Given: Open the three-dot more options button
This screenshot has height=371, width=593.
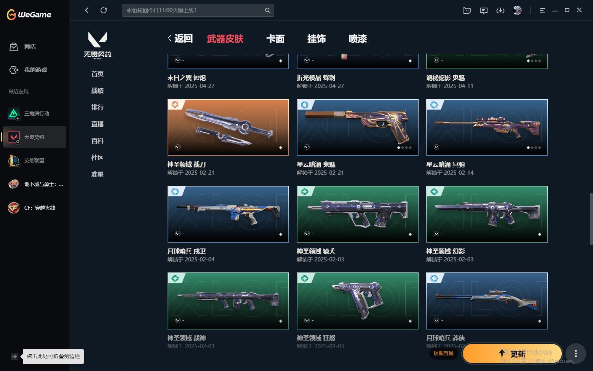Looking at the screenshot, I should [x=575, y=353].
